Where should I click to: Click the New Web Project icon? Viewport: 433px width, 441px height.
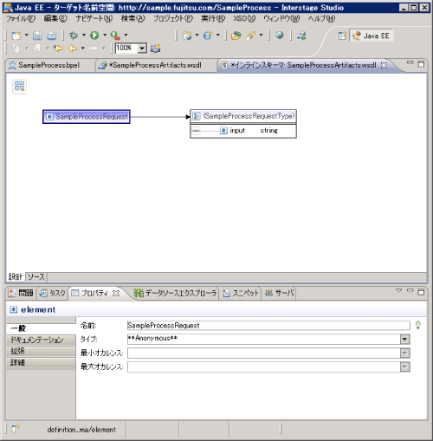(x=187, y=36)
